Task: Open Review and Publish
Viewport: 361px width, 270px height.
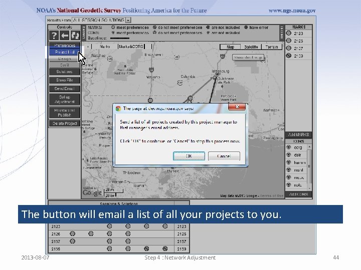Action: point(65,112)
